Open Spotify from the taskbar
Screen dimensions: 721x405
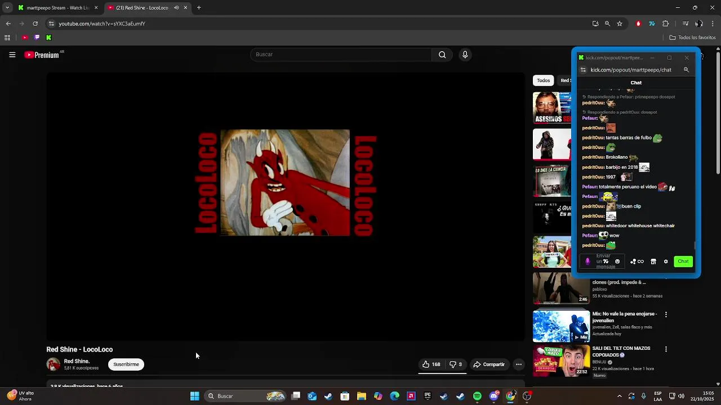[477, 396]
